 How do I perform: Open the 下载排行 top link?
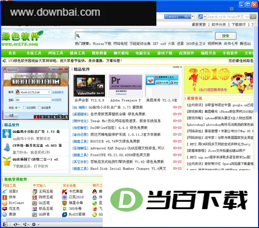pos(239,25)
